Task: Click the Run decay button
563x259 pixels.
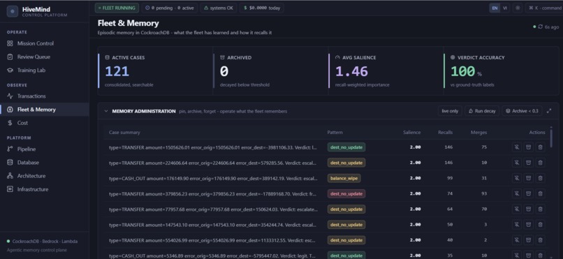Action: tap(482, 111)
